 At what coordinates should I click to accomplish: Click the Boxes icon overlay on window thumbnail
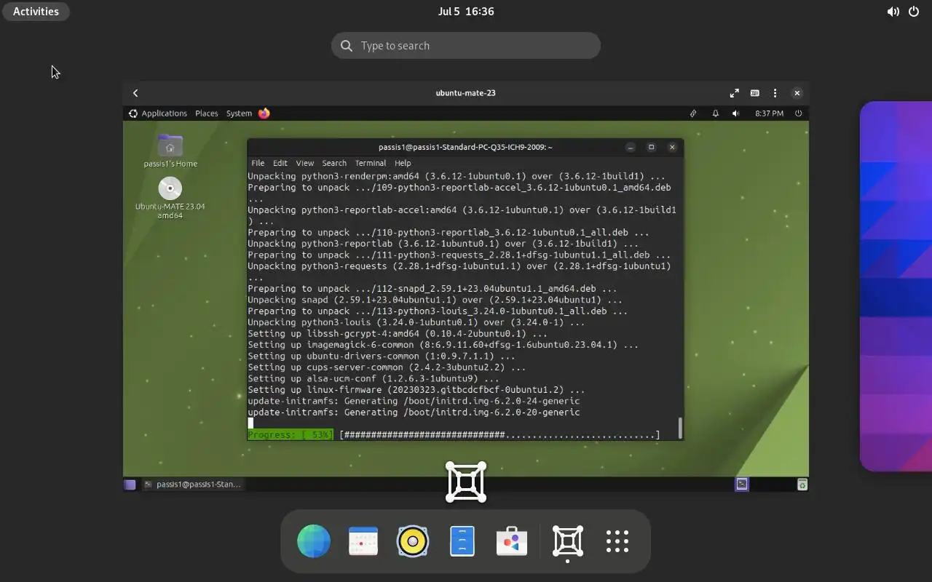[x=466, y=482]
